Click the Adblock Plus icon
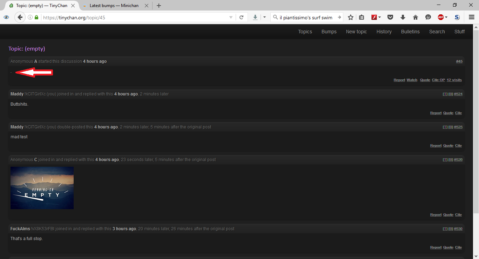479x259 pixels. click(441, 17)
